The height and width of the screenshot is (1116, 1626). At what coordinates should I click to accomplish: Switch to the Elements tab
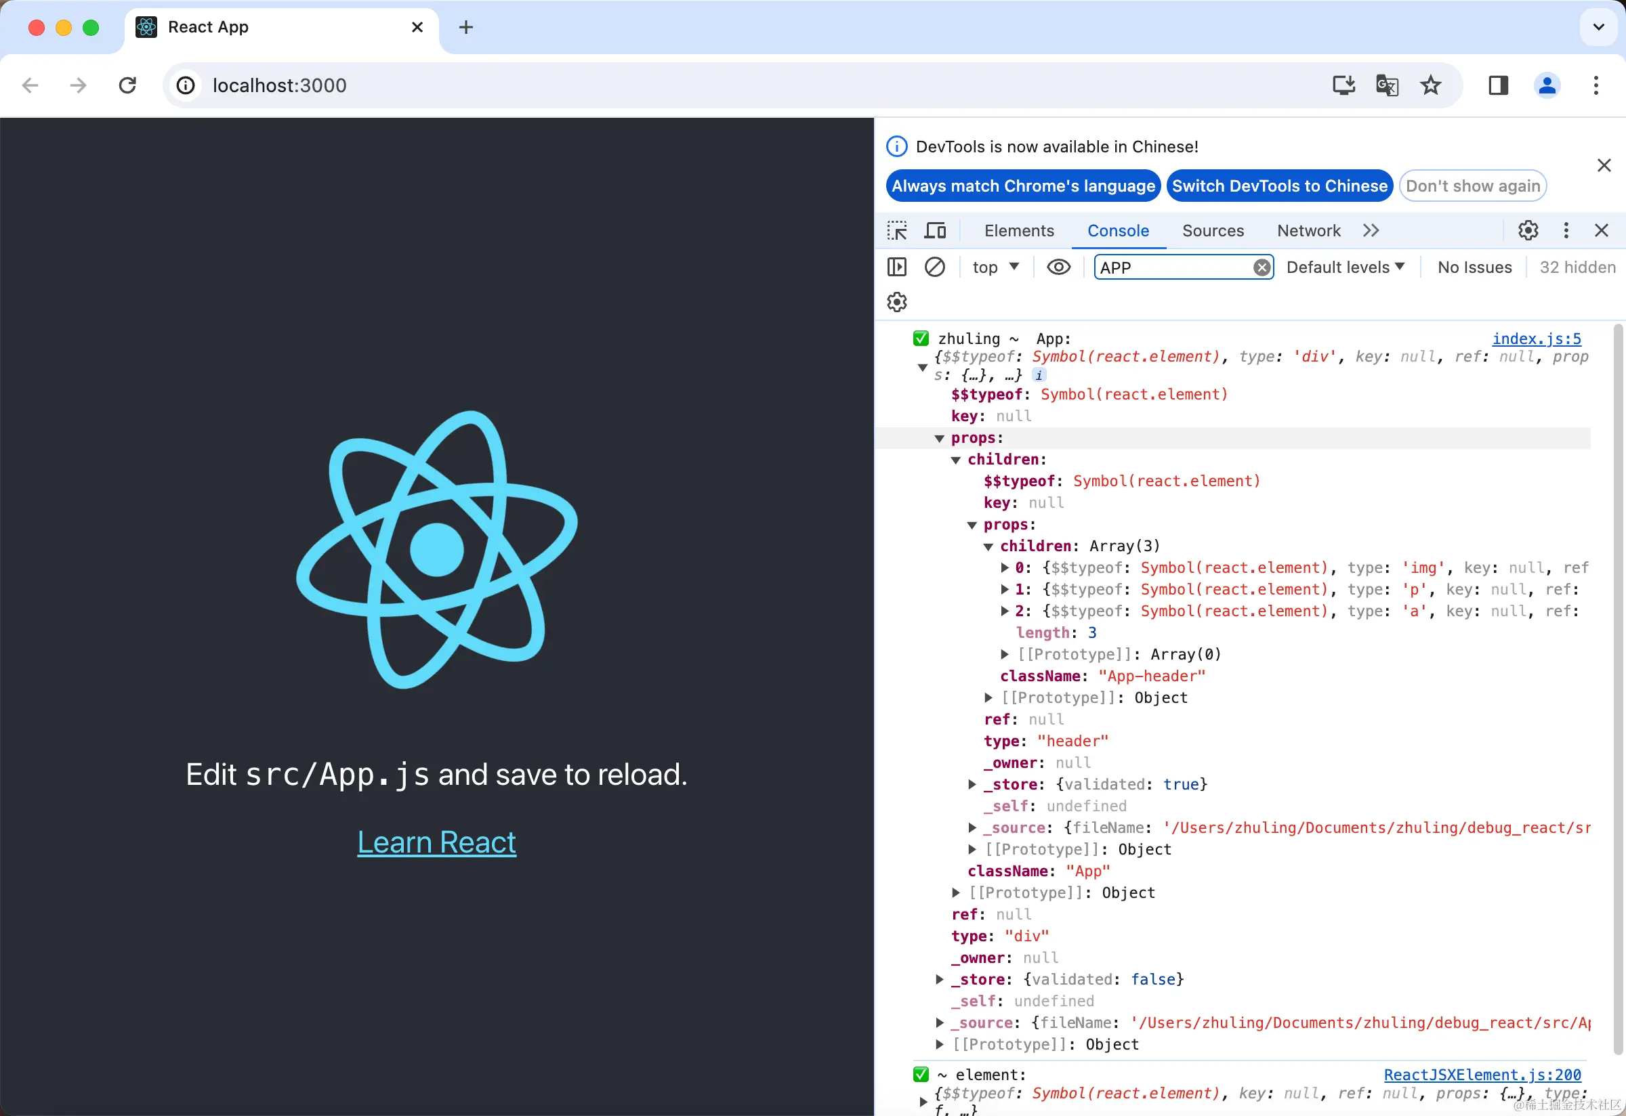1019,231
